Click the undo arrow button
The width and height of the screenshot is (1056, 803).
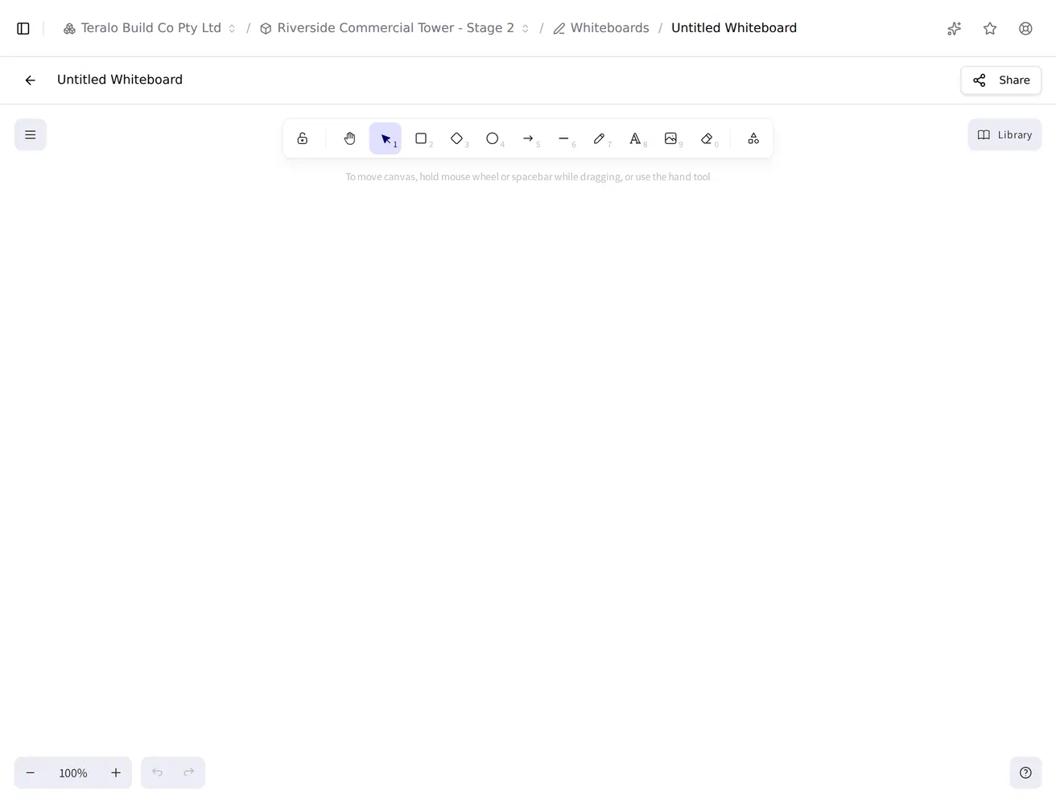pos(158,772)
